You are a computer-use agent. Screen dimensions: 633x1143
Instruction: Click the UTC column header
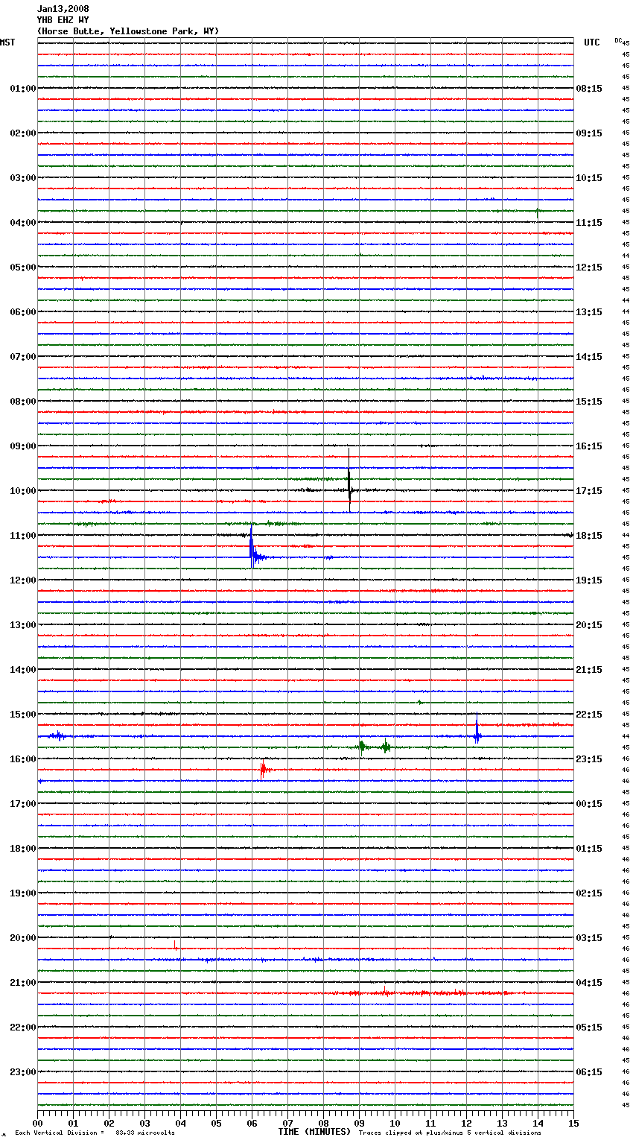click(x=592, y=42)
